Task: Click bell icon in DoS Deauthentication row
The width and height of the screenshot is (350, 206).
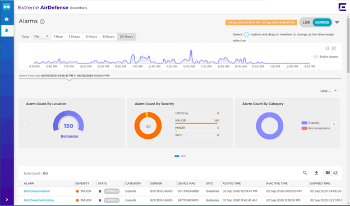Action: [100, 200]
